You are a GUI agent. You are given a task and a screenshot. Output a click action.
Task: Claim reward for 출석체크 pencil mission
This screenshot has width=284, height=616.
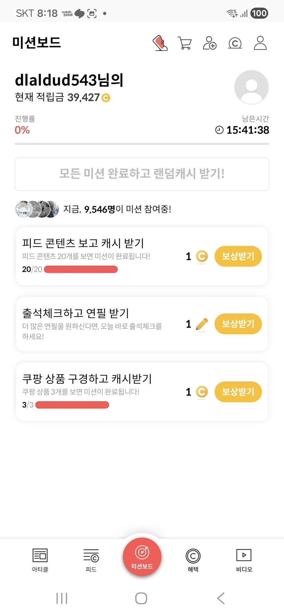(238, 324)
